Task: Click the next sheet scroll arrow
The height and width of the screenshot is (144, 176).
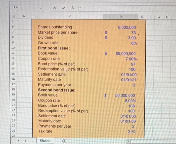Action: (26, 141)
